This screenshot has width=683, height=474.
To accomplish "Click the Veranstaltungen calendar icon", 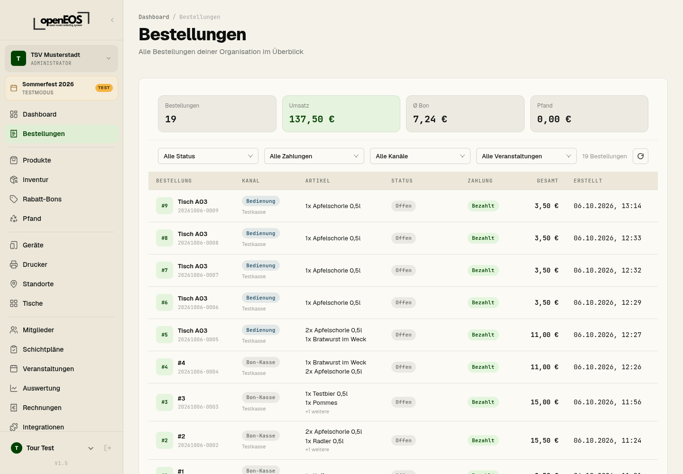I will pyautogui.click(x=14, y=369).
